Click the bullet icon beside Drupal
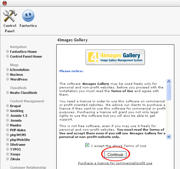 click(8, 106)
